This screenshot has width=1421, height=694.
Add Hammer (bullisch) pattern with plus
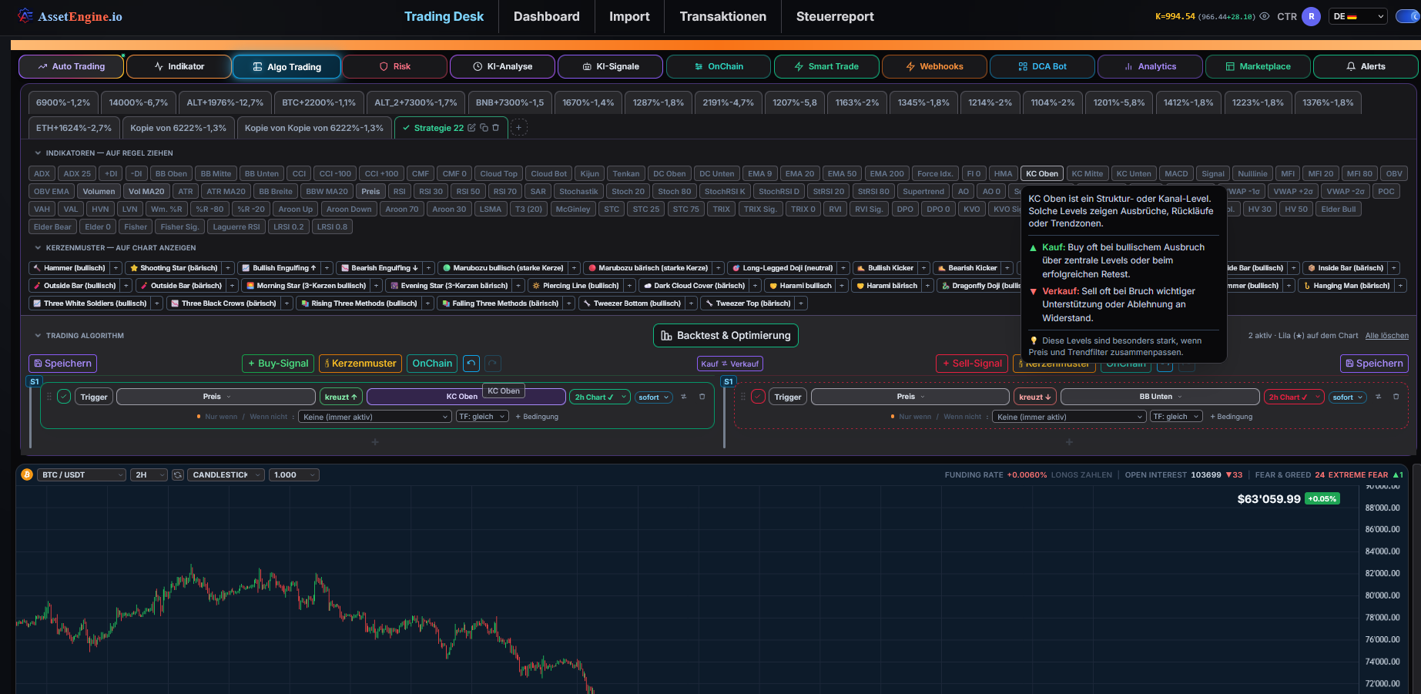click(116, 268)
